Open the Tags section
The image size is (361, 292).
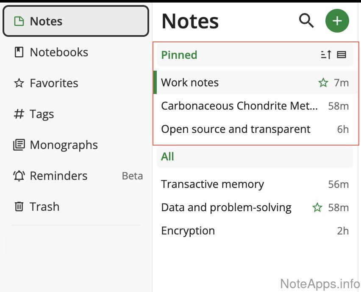[42, 114]
